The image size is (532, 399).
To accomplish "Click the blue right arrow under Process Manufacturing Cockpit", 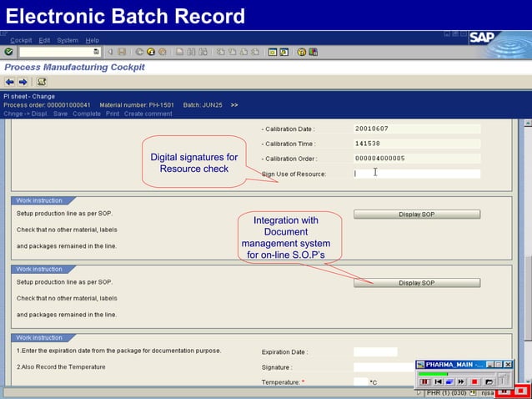I will 23,82.
